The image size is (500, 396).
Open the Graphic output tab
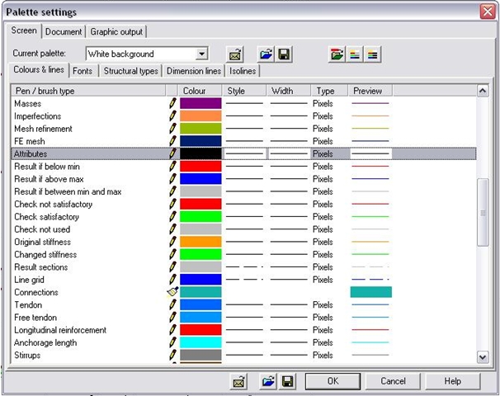click(x=116, y=31)
